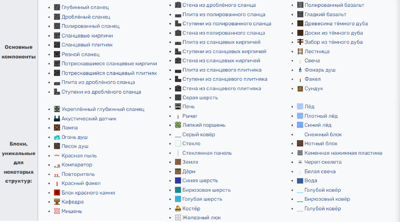
Task: Click the Синий лёд icon
Action: click(300, 125)
